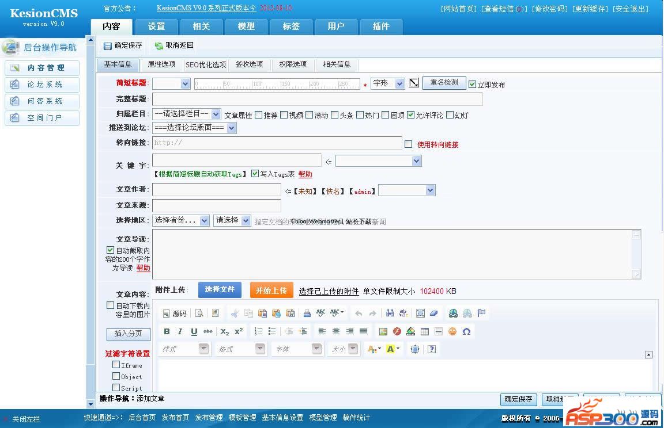
Task: Toggle 自动截取内容的200个字作为导读 checkbox
Action: pyautogui.click(x=111, y=250)
